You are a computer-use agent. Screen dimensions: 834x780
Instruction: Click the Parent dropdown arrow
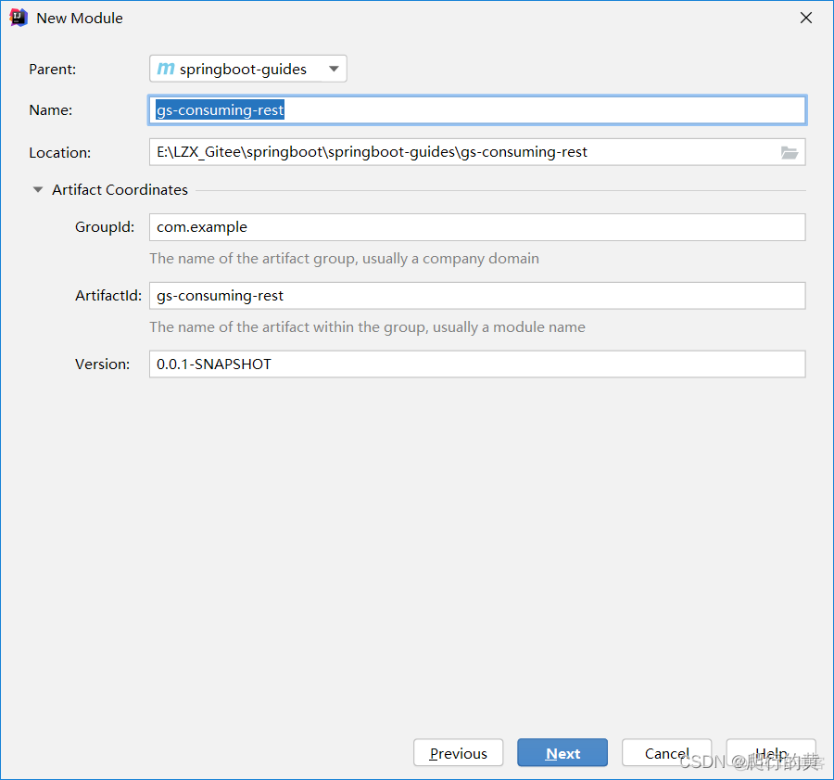(x=334, y=69)
